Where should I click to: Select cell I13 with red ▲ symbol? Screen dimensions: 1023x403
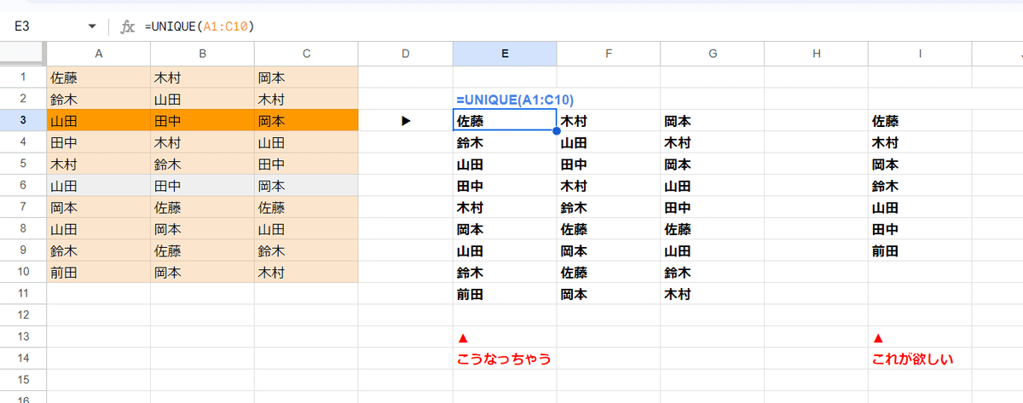click(x=920, y=337)
